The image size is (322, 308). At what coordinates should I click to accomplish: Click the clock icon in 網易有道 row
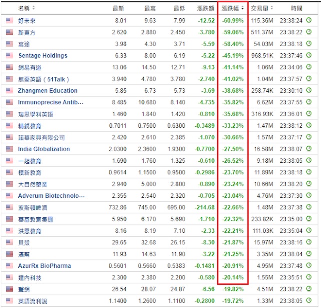pos(309,67)
